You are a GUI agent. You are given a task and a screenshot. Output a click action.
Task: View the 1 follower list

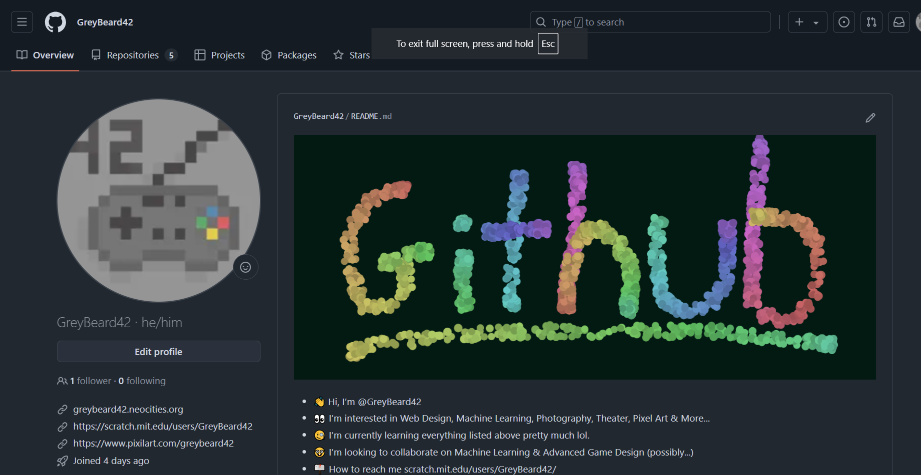pos(90,381)
